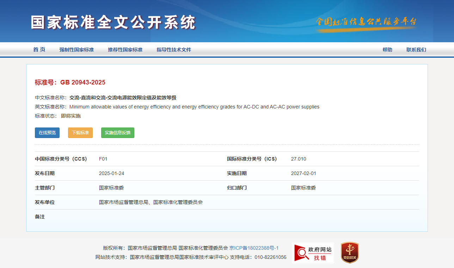The height and width of the screenshot is (268, 454).
Task: Click the blue 在线预览 button
Action: [47, 133]
